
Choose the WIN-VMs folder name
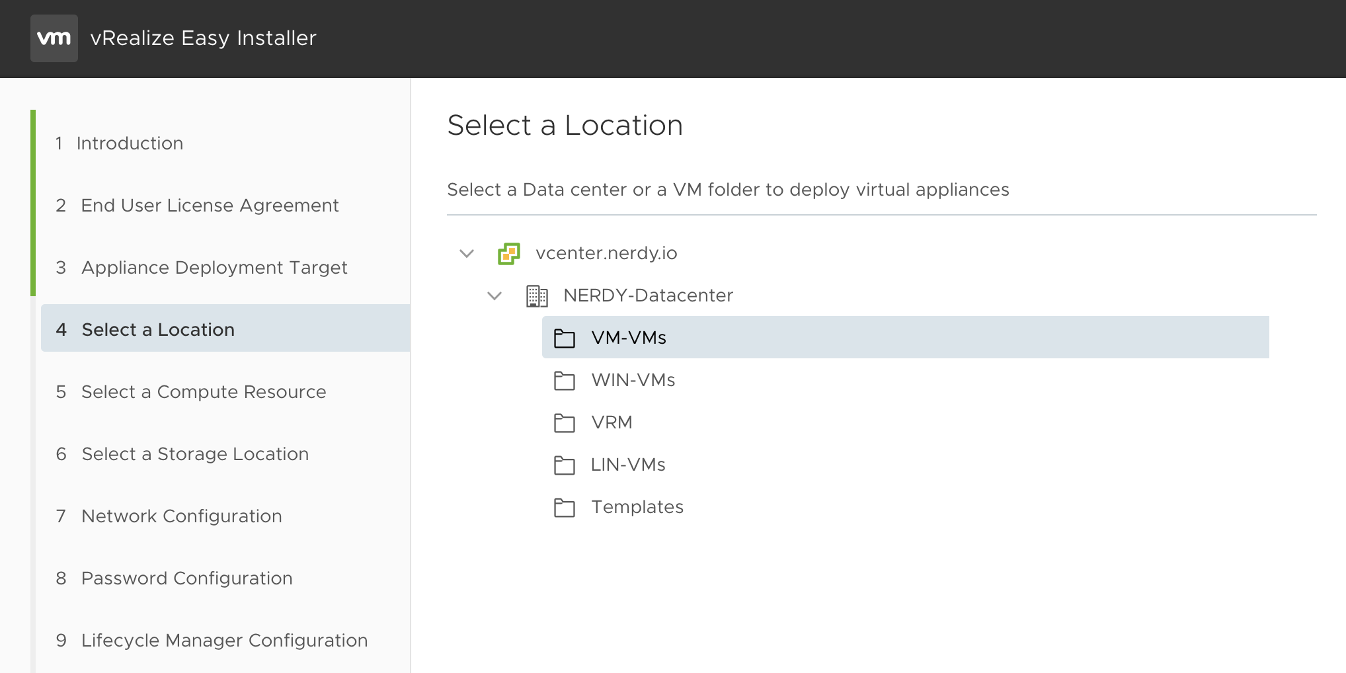[633, 380]
